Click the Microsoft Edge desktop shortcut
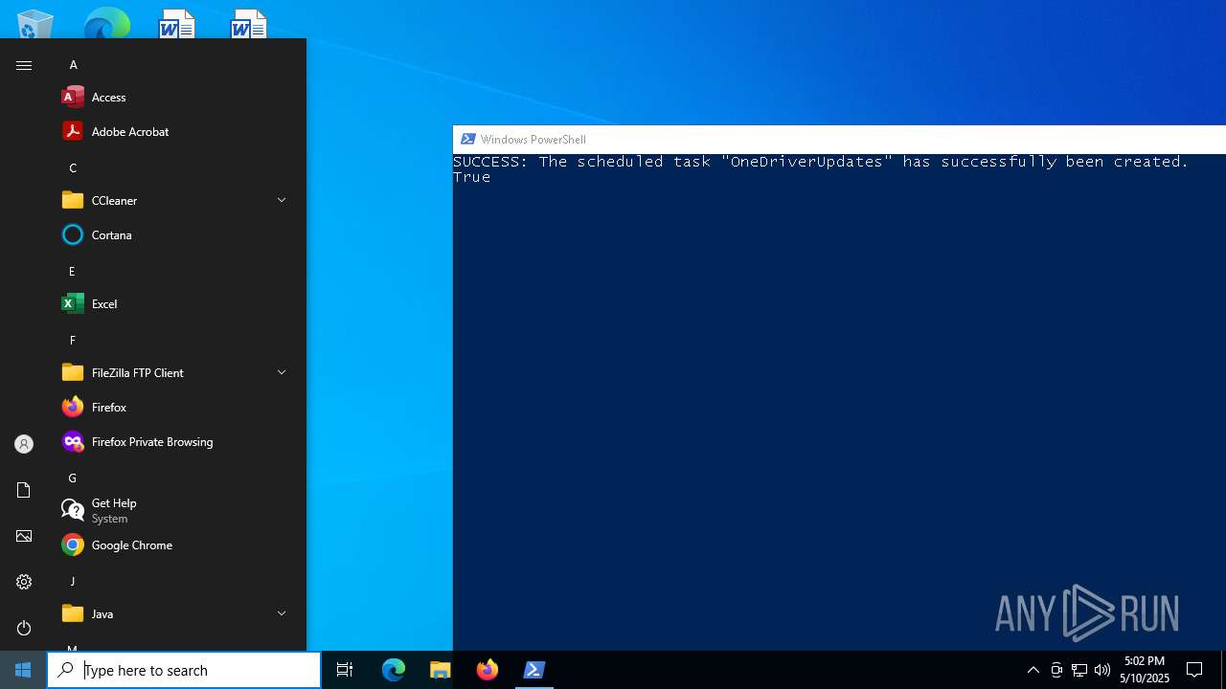The width and height of the screenshot is (1226, 689). (106, 24)
